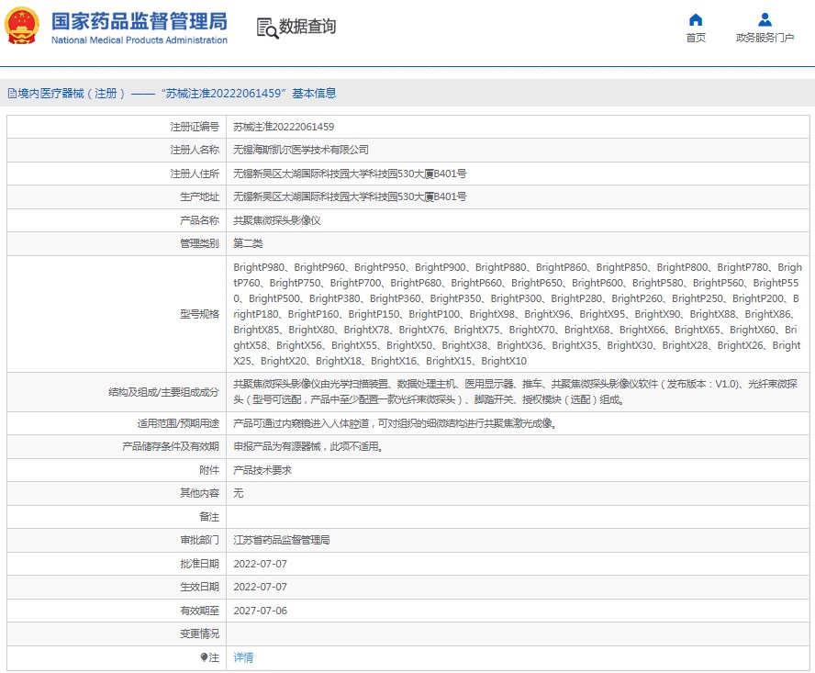Image resolution: width=815 pixels, height=673 pixels.
Task: Open the 数据查询 search icon
Action: pos(267,28)
